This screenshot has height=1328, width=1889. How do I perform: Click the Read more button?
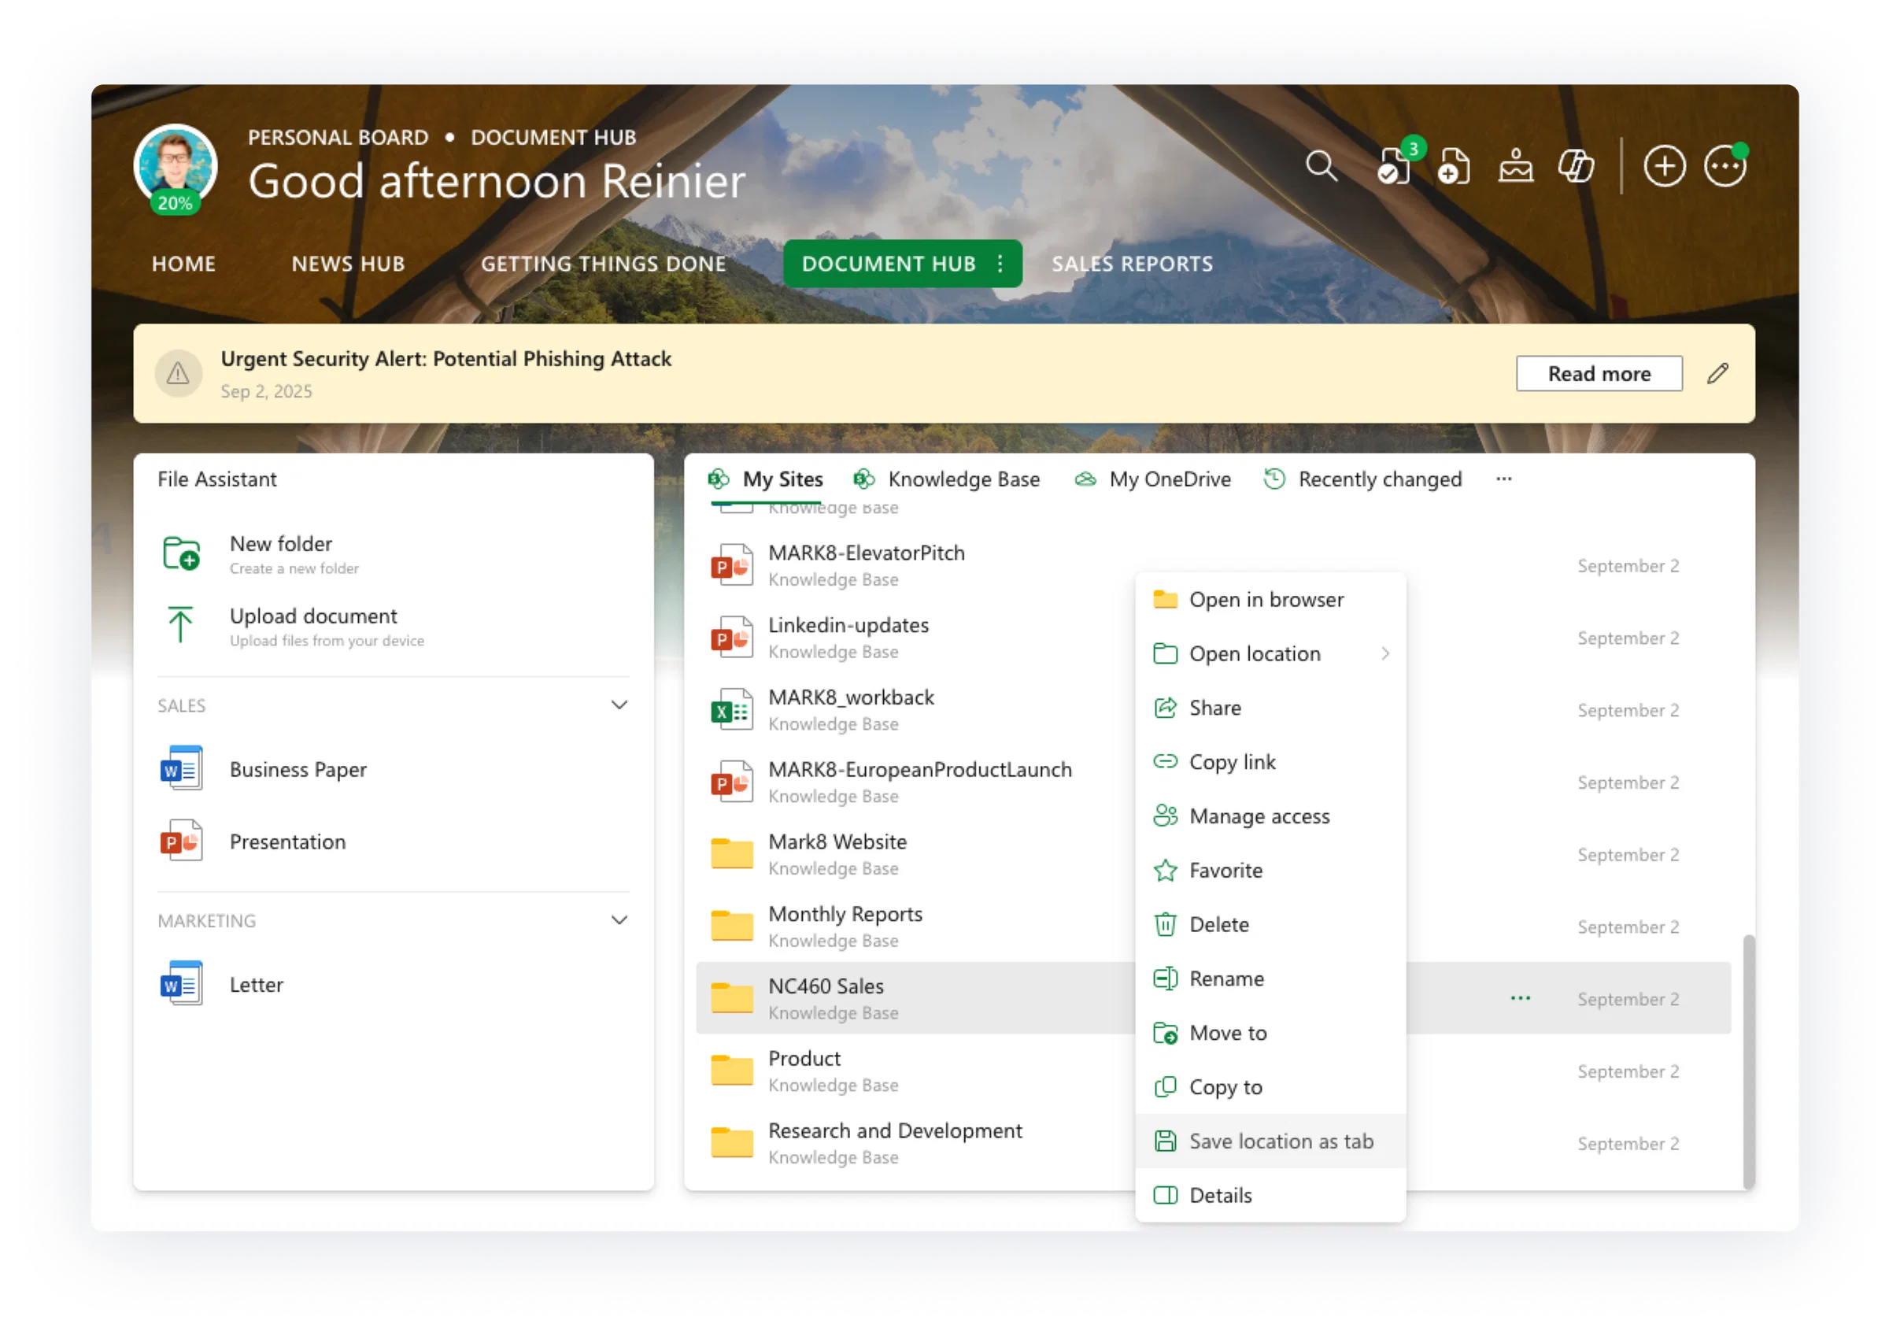point(1599,374)
